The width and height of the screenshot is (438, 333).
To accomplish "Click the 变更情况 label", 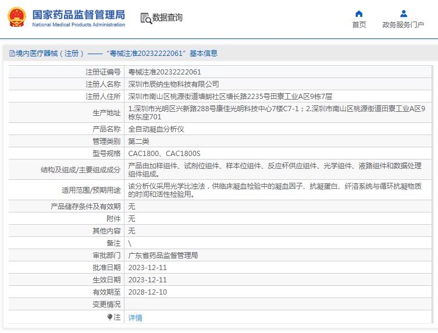I will [x=106, y=304].
